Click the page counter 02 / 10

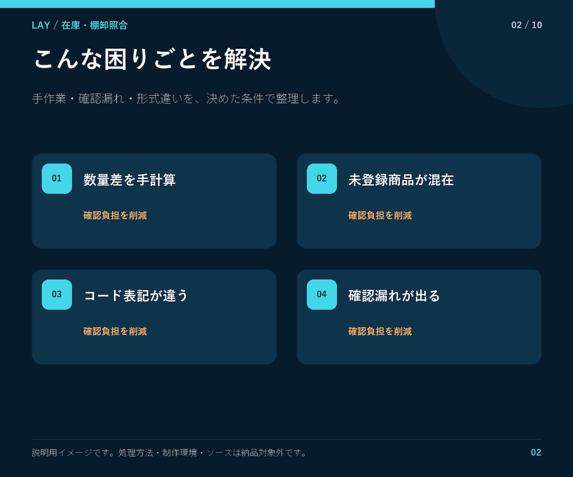527,25
